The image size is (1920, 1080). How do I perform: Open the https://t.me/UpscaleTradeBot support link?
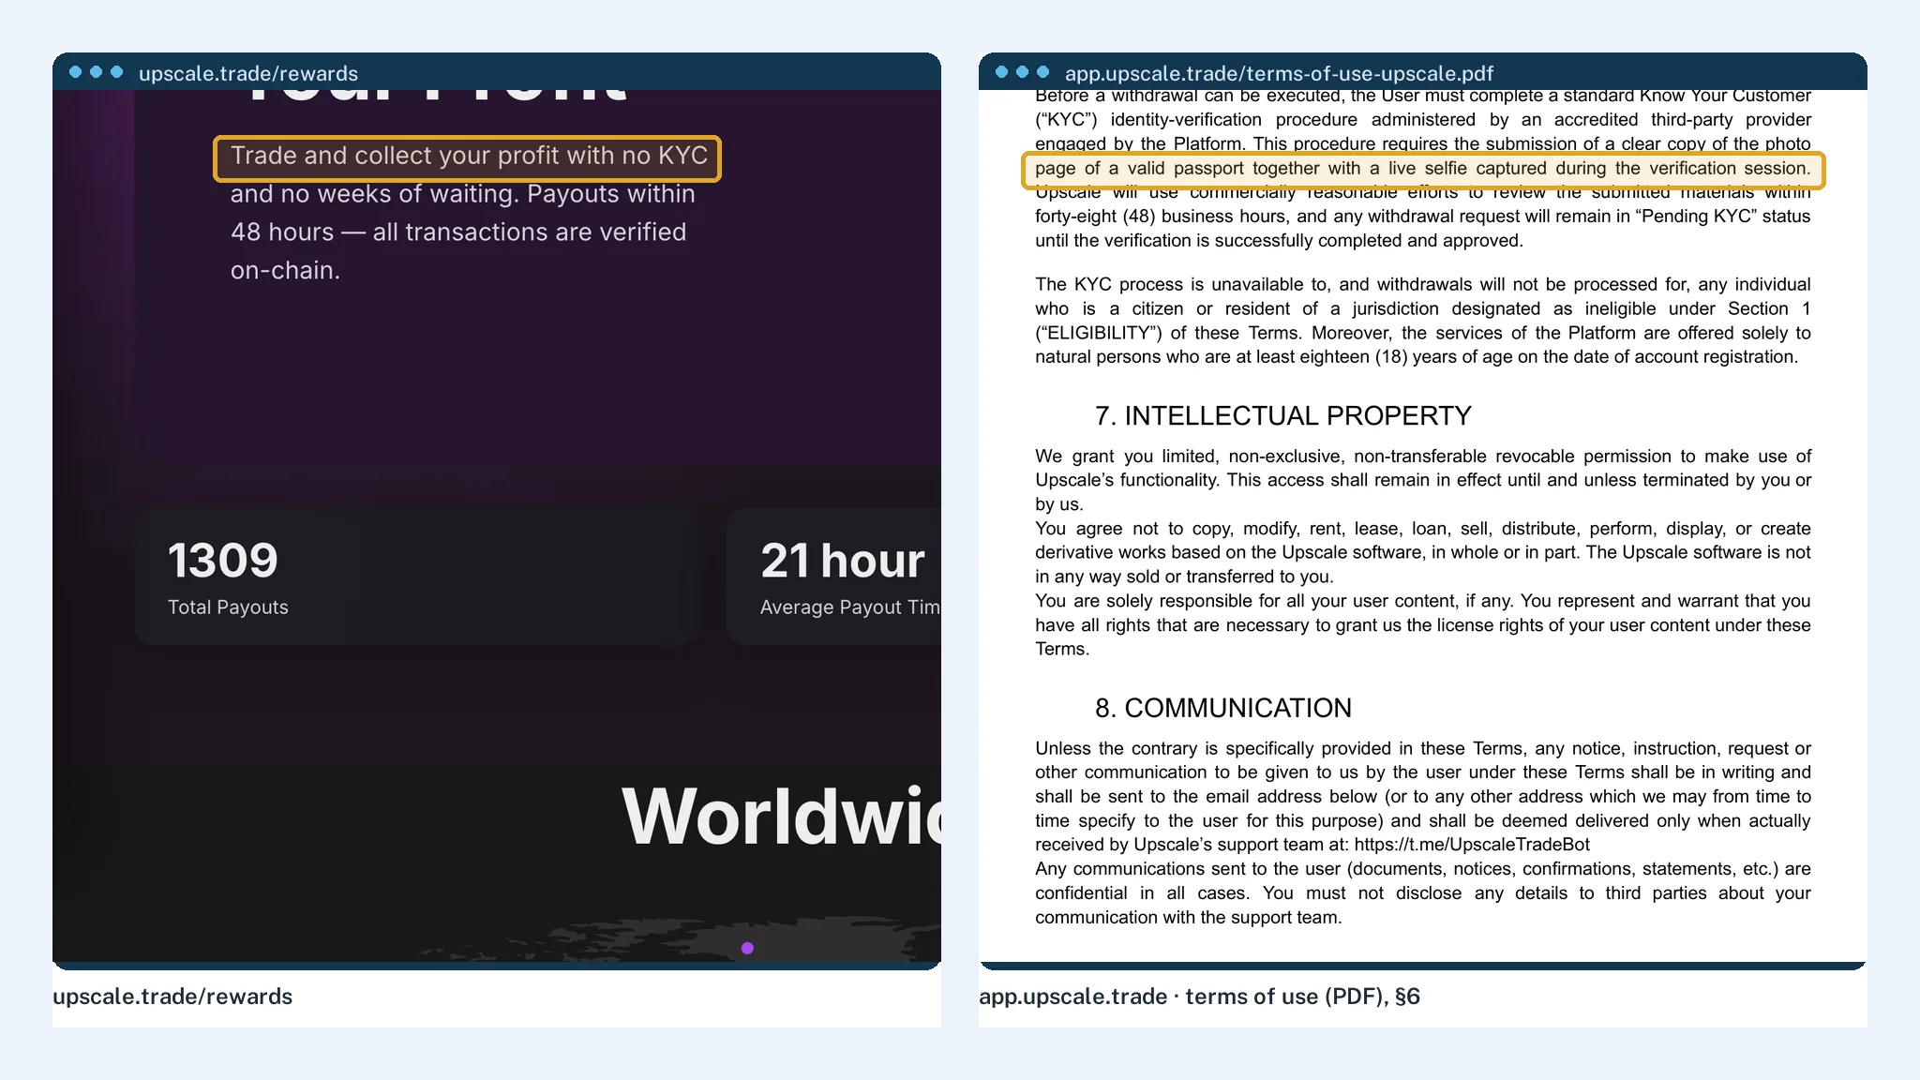(x=1472, y=845)
